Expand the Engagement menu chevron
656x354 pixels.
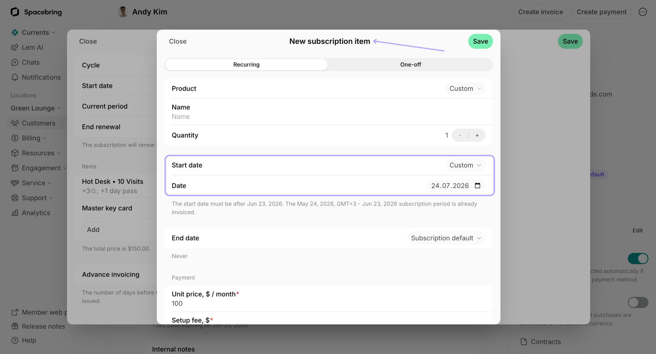click(x=65, y=168)
